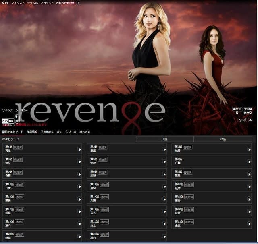Screen dimensions: 258x244
Task: Jump to the 20話 episode range
Action: click(x=223, y=139)
